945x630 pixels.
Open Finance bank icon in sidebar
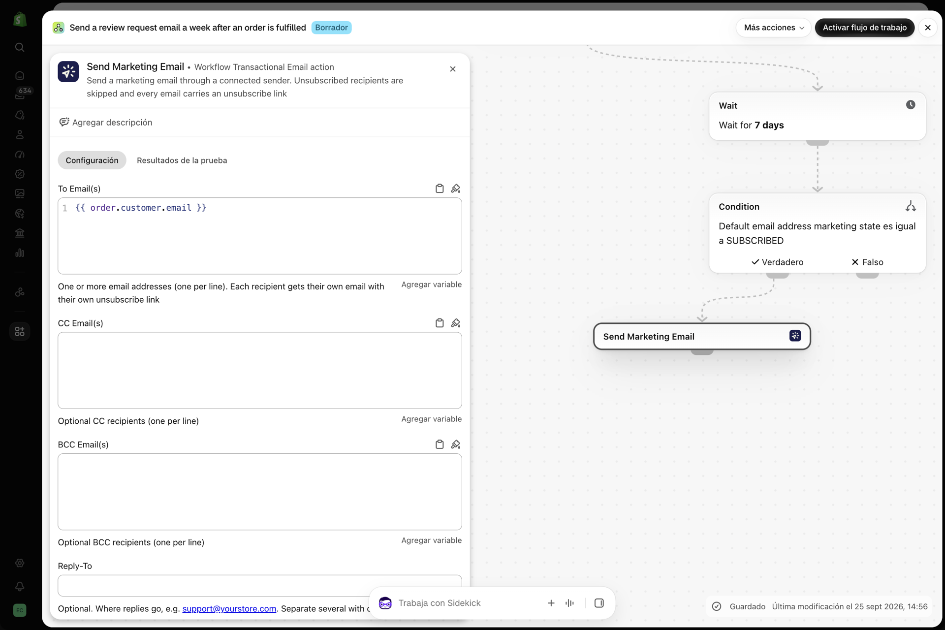pyautogui.click(x=20, y=233)
